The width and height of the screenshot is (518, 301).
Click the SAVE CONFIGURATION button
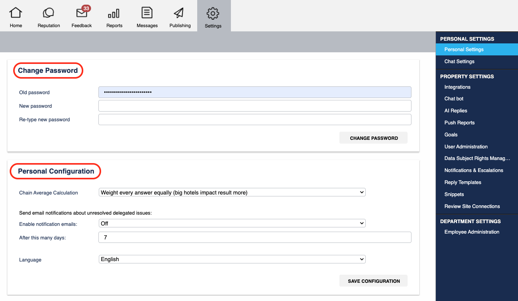373,281
